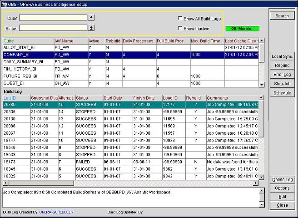This screenshot has width=298, height=218.
Task: Click the OBS window title bar icon
Action: (4, 4)
